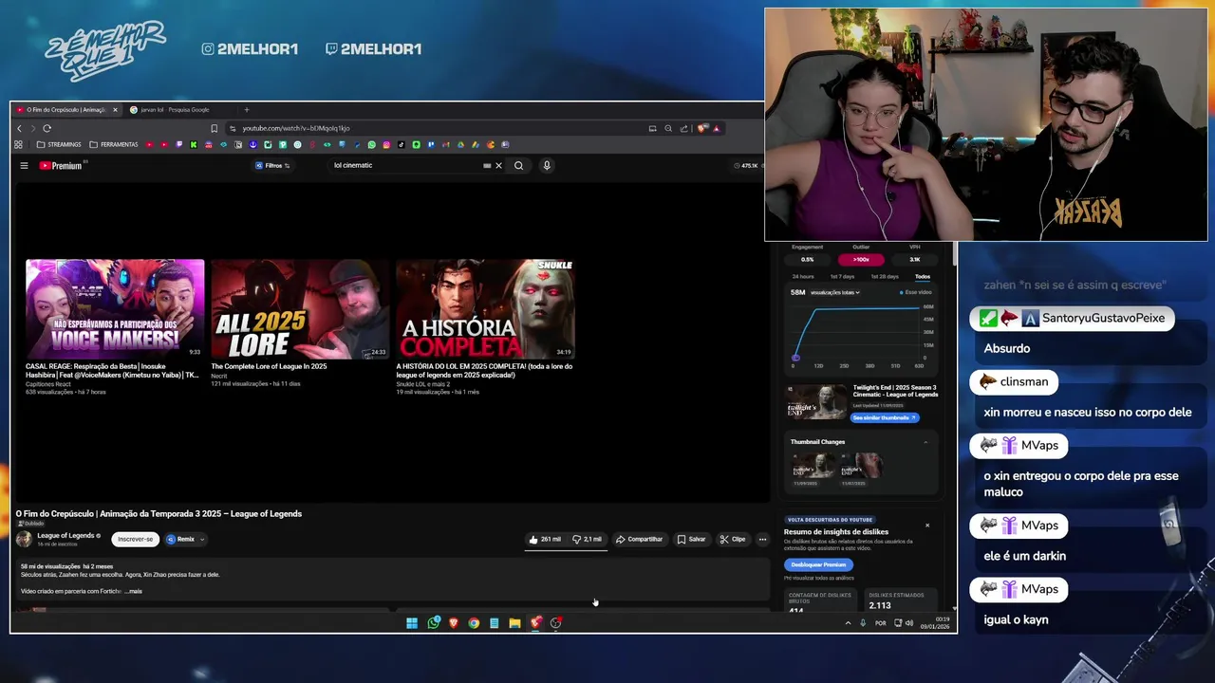Like the video with 261 mil
Image resolution: width=1215 pixels, height=683 pixels.
[x=545, y=539]
